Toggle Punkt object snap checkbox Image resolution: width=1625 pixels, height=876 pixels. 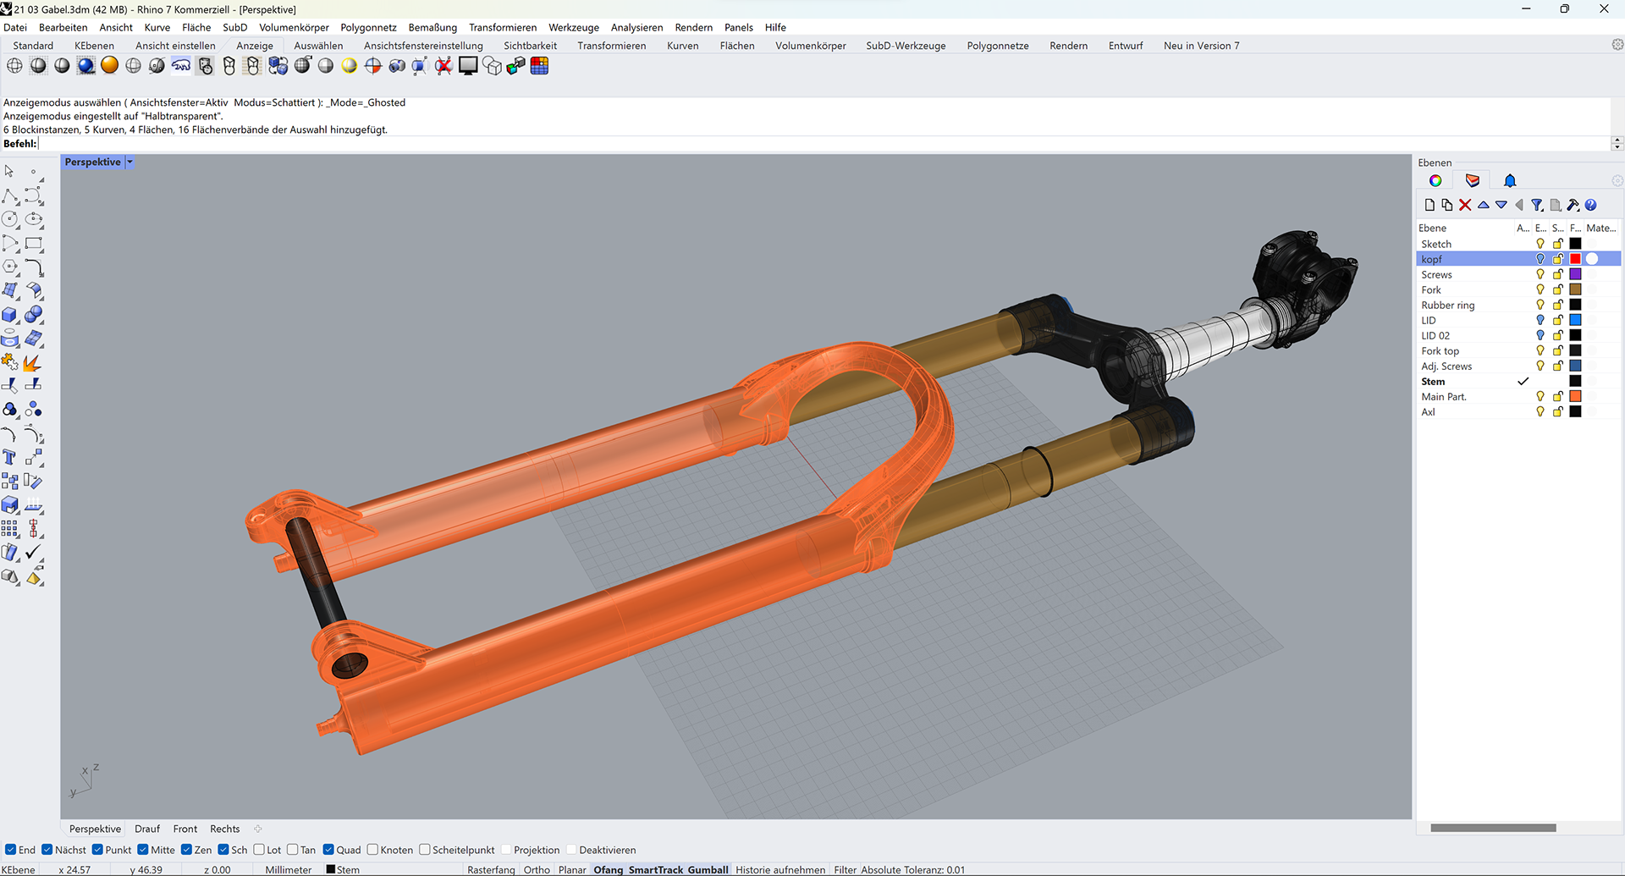pos(97,850)
